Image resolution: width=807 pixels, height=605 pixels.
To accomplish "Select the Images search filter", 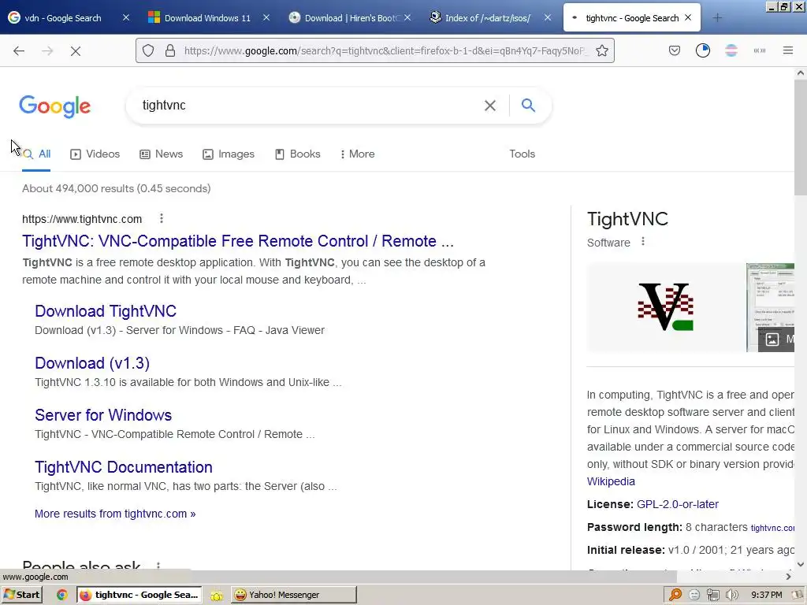I will (x=229, y=154).
